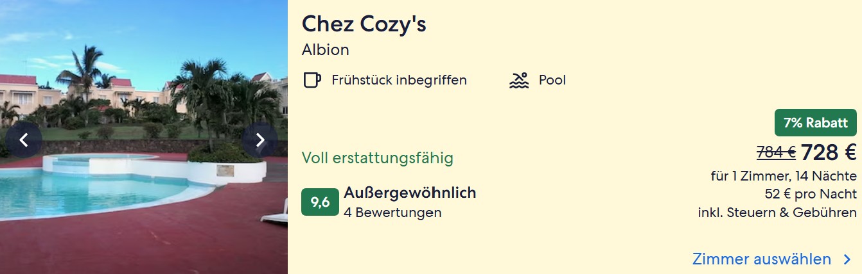862x274 pixels.
Task: Choose Zimmer auswählen link
Action: point(761,259)
